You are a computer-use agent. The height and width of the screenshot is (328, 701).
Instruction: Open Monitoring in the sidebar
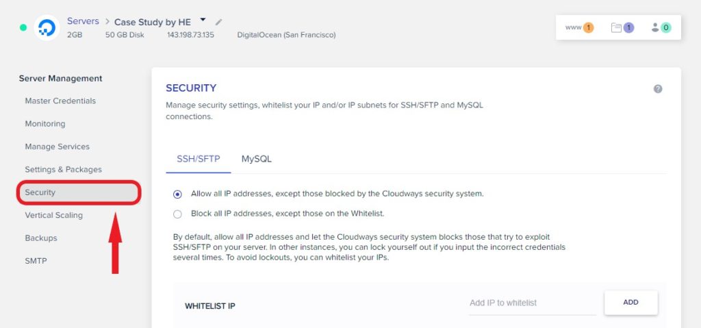pos(45,123)
